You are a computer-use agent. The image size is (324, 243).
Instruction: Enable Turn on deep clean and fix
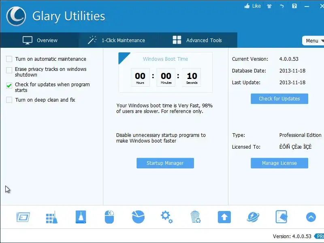9,100
